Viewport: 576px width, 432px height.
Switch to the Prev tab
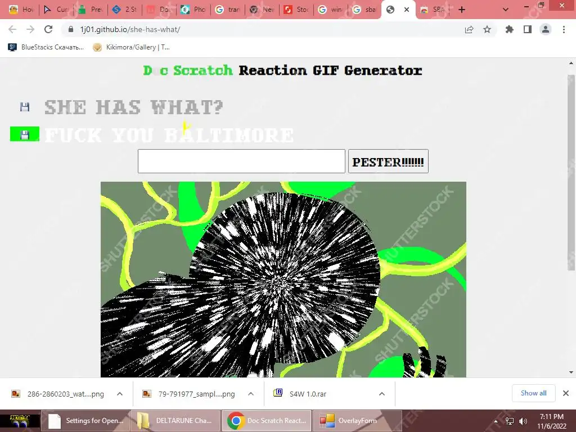90,10
